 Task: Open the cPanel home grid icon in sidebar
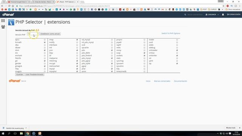pos(3,21)
